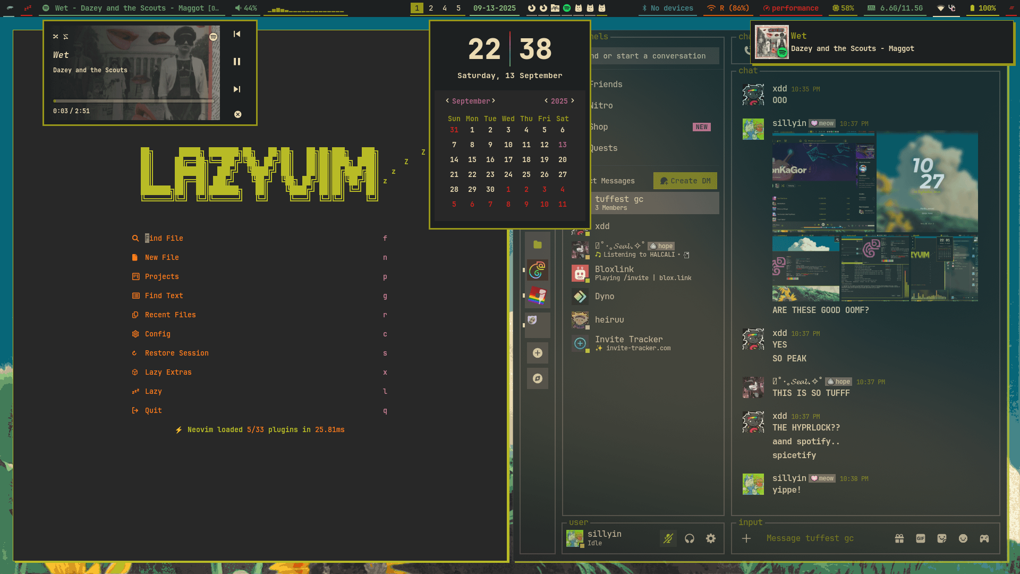Select Recent Files in LazyVim dashboard

coord(170,315)
